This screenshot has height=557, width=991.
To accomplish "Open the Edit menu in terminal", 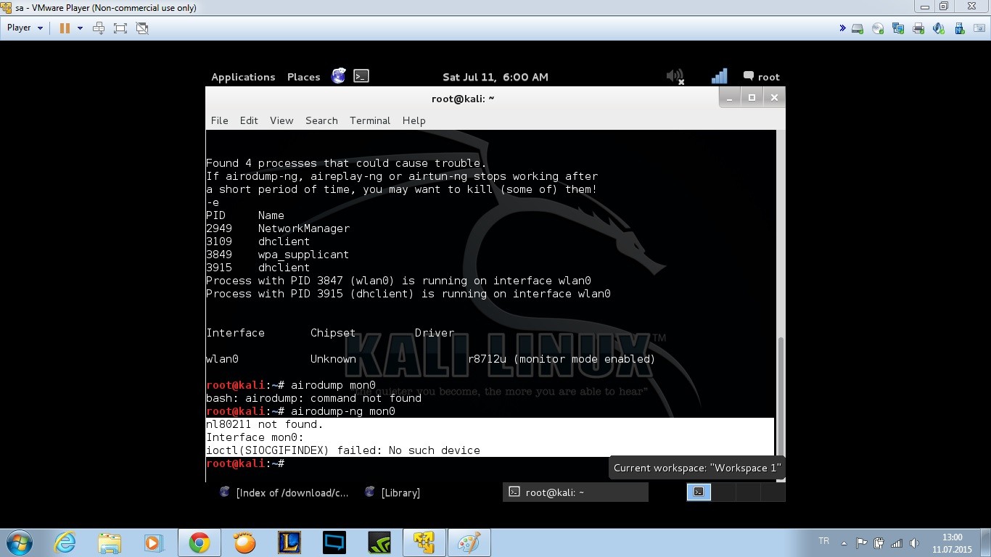I will [x=249, y=120].
